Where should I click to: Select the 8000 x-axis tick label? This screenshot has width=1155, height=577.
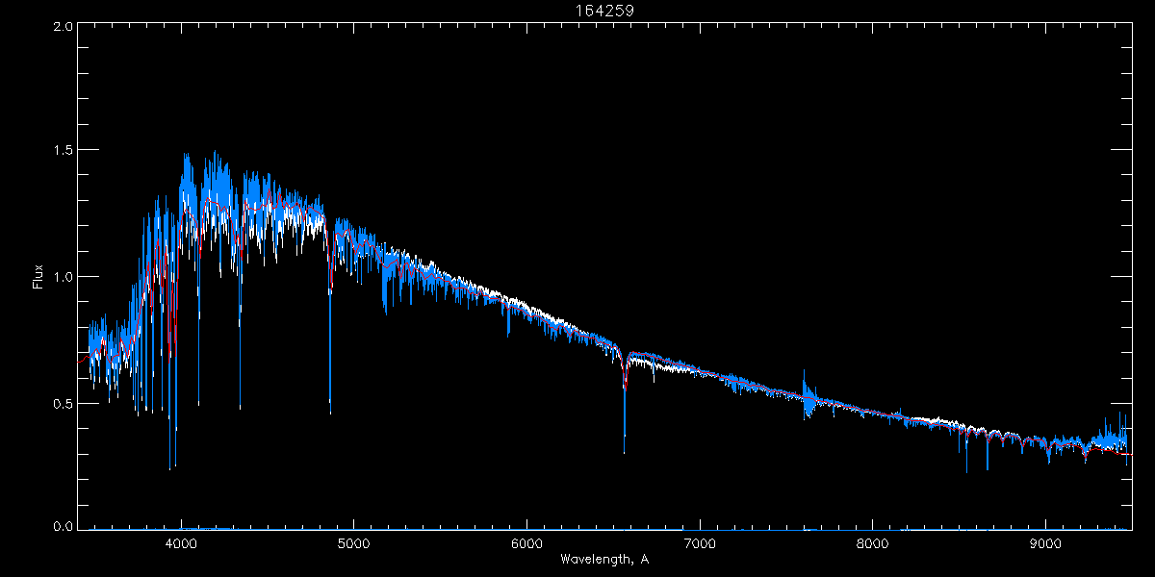873,542
